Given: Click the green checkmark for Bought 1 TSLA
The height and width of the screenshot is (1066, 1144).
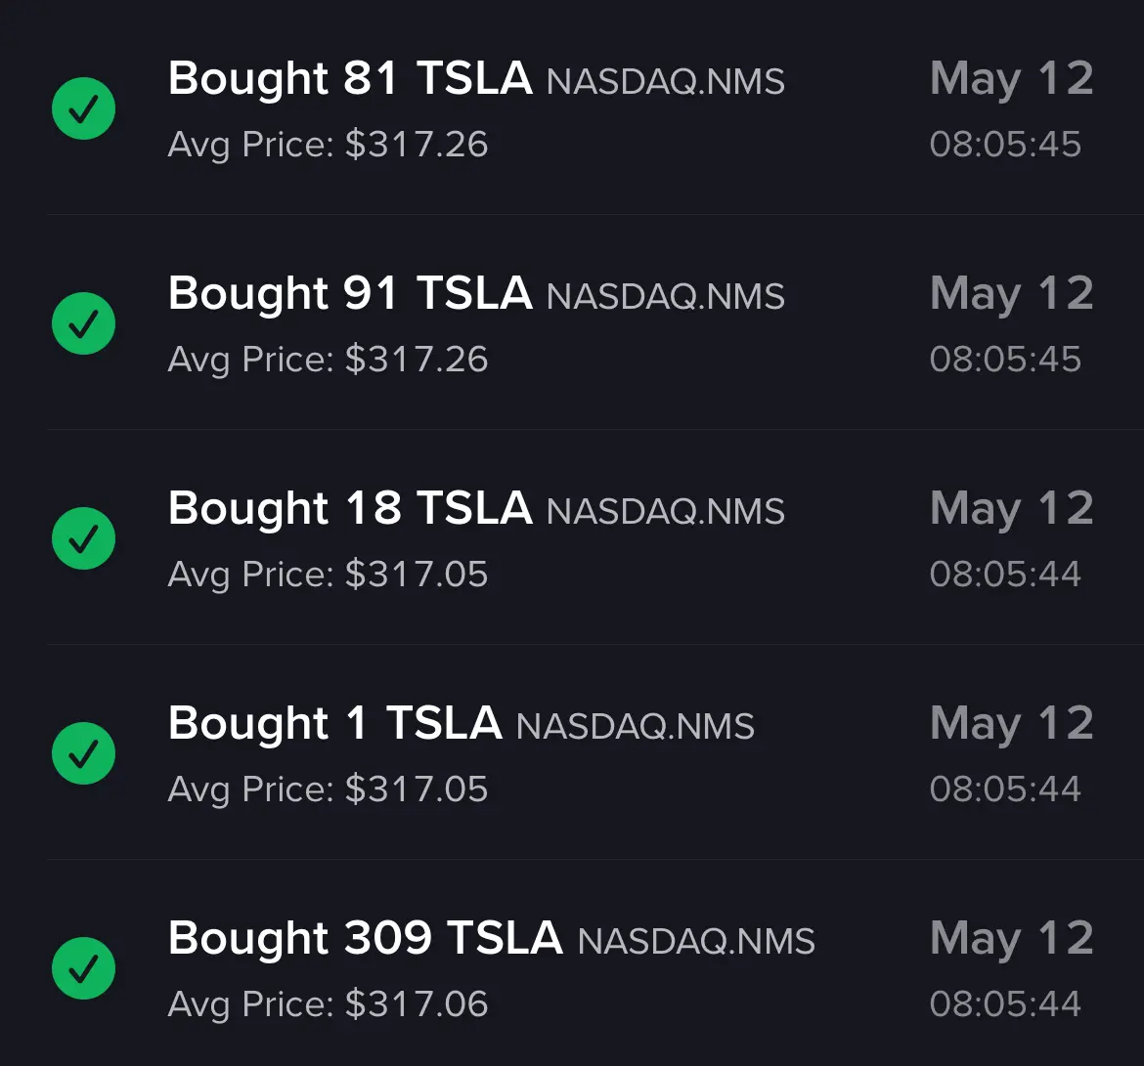Looking at the screenshot, I should [83, 753].
